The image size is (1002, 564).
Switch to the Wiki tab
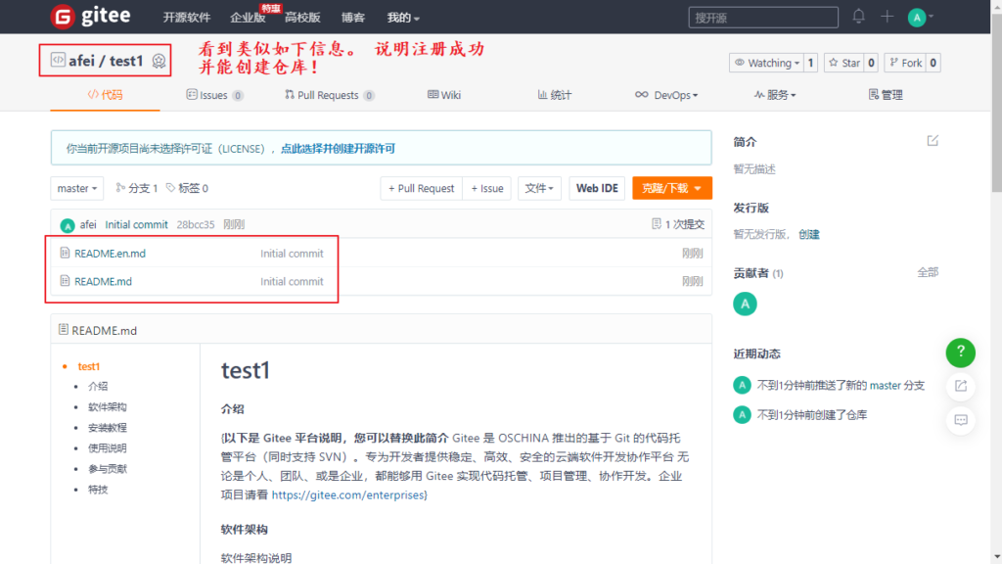444,95
